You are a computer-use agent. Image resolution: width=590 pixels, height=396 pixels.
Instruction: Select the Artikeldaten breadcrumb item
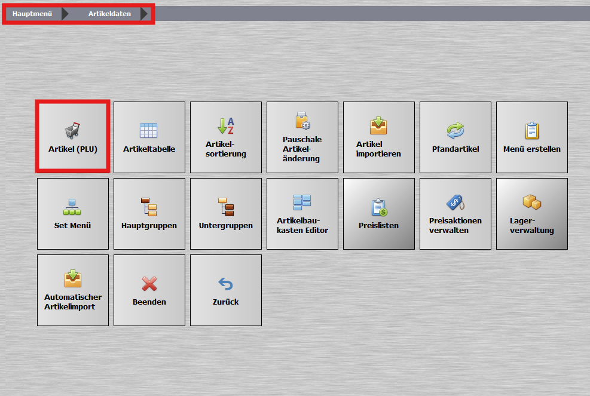[109, 14]
